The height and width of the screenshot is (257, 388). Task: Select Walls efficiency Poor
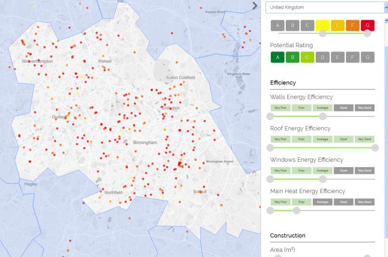301,108
